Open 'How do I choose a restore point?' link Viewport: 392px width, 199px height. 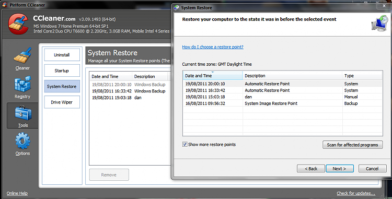pos(213,47)
